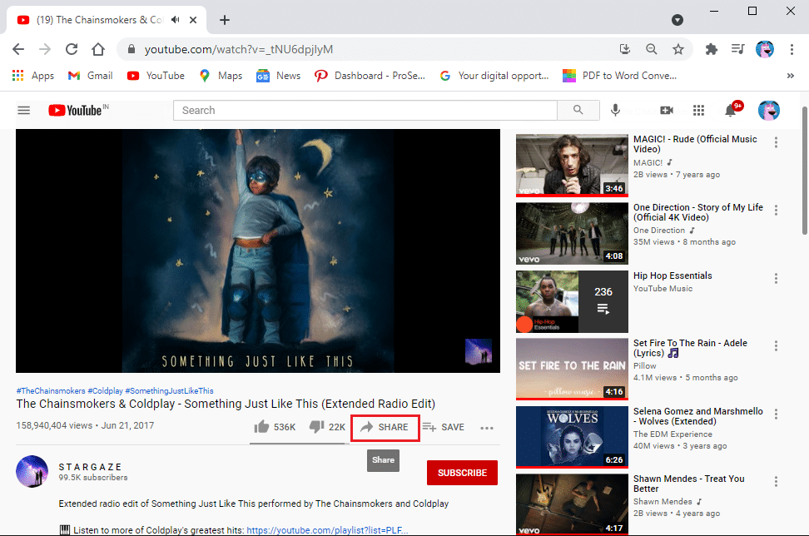Open the YouTube hamburger guide menu
Viewport: 809px width, 536px height.
click(x=24, y=111)
